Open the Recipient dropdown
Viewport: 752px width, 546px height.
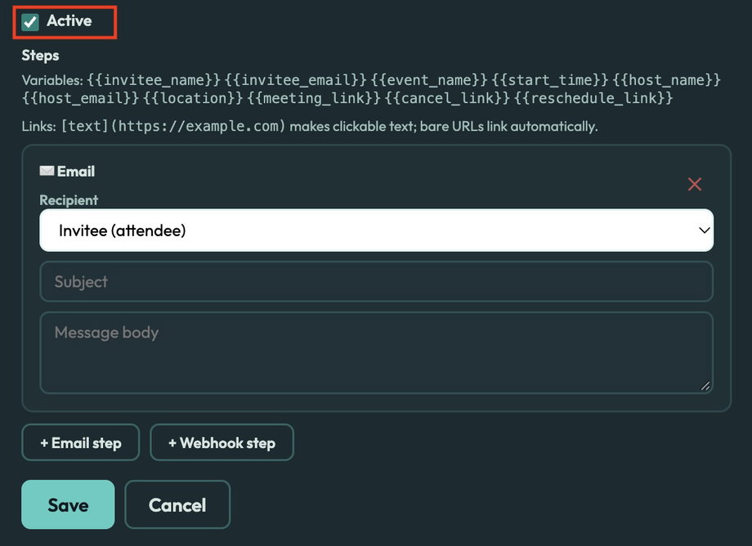pos(377,230)
